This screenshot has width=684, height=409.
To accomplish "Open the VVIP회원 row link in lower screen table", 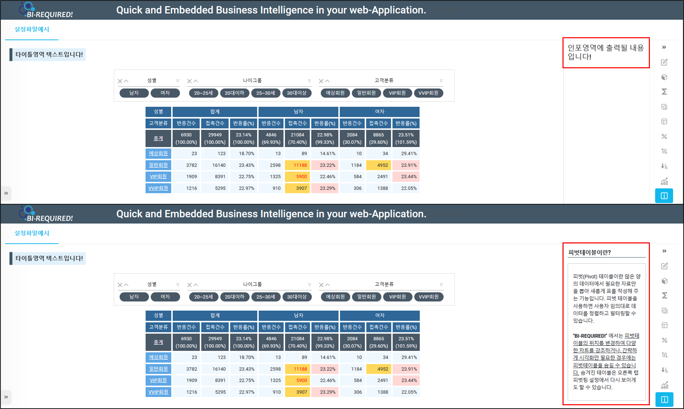I will tap(158, 392).
